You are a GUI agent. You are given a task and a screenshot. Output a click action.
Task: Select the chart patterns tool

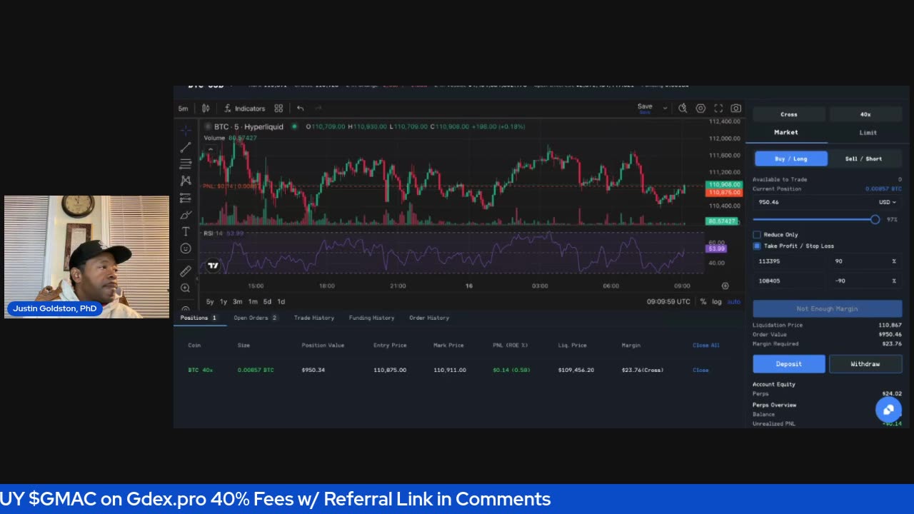tap(186, 181)
